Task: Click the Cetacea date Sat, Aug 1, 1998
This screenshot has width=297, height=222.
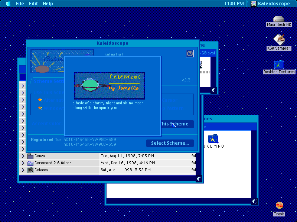Action: tap(125, 170)
